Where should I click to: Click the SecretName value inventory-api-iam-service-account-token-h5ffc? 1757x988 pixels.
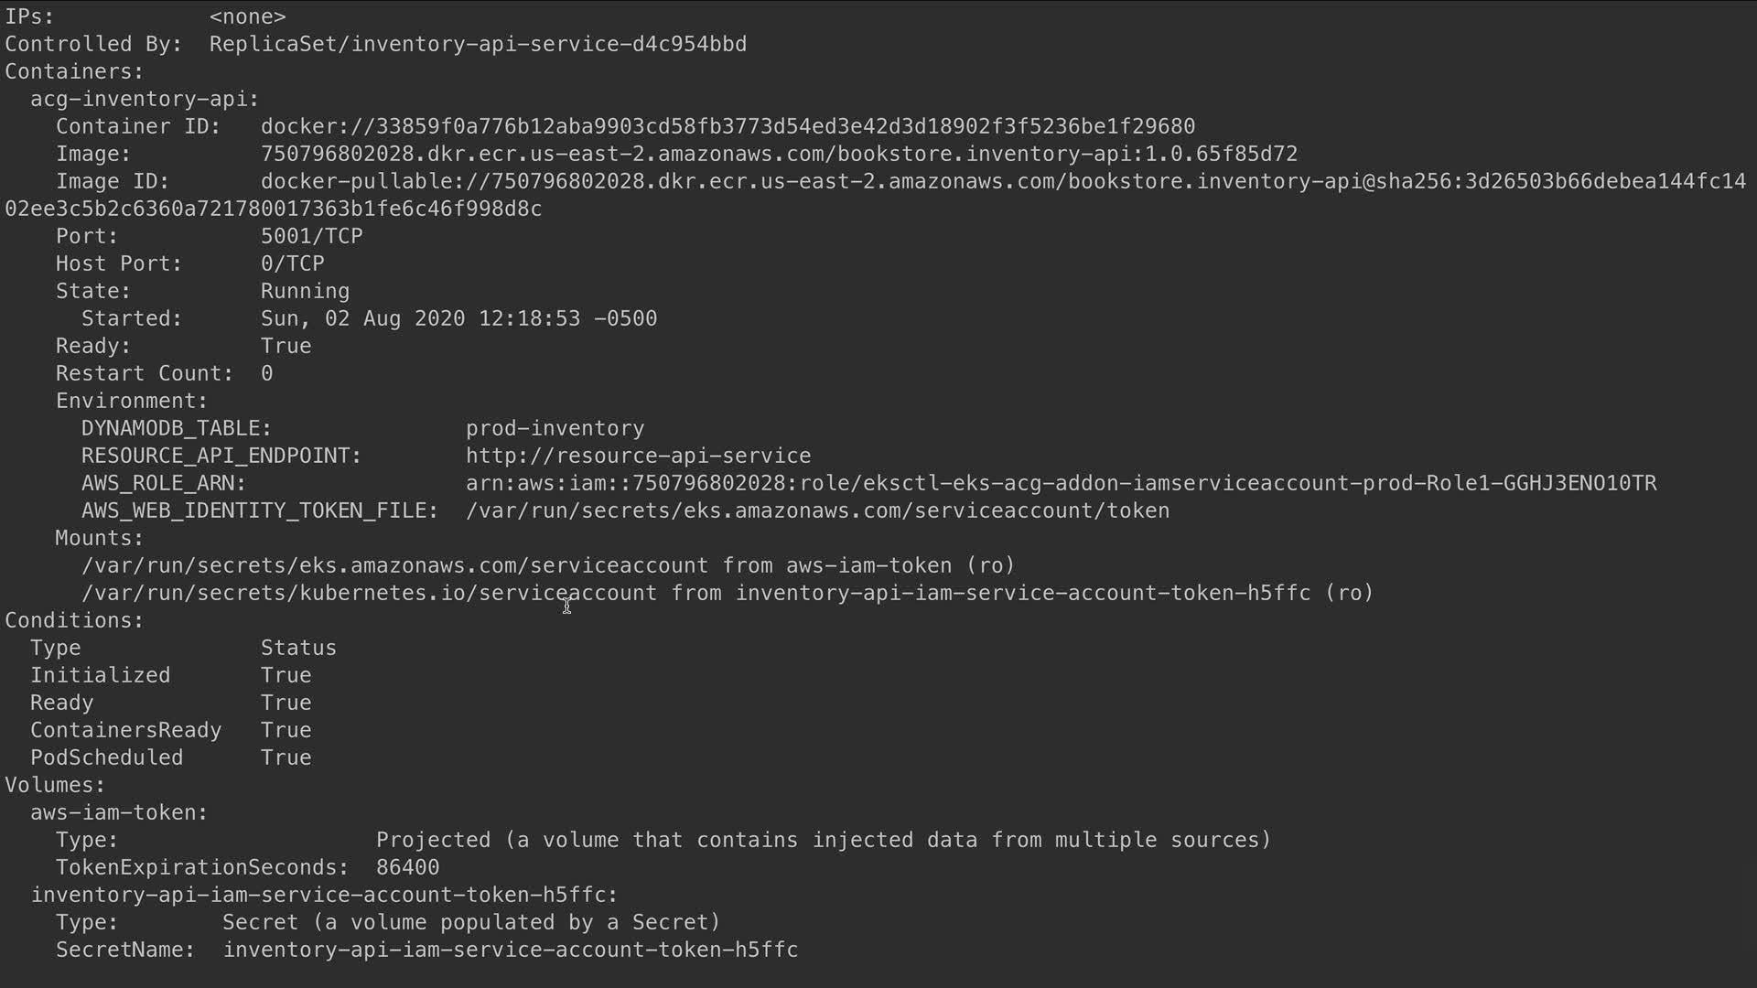coord(511,950)
